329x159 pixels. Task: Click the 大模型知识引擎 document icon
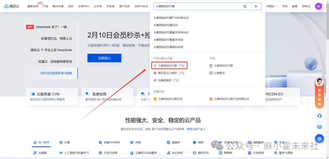click(211, 66)
